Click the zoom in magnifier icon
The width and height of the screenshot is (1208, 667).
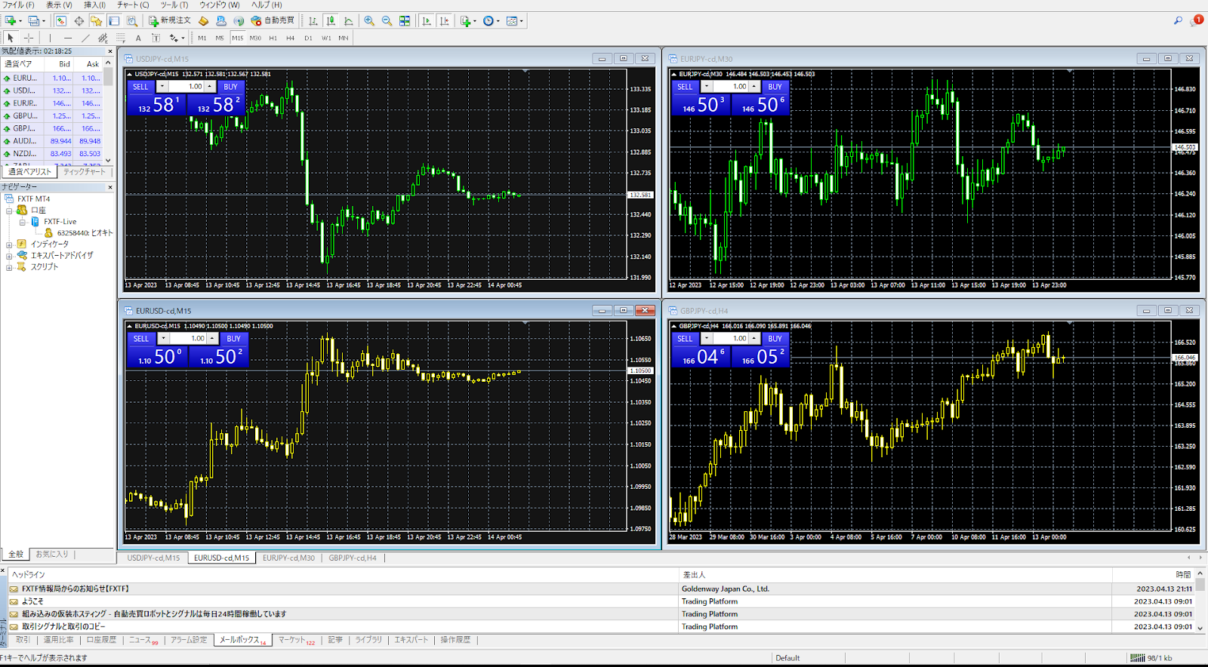[368, 21]
